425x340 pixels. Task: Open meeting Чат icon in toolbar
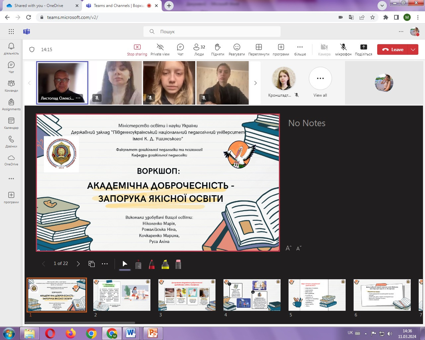tap(180, 49)
